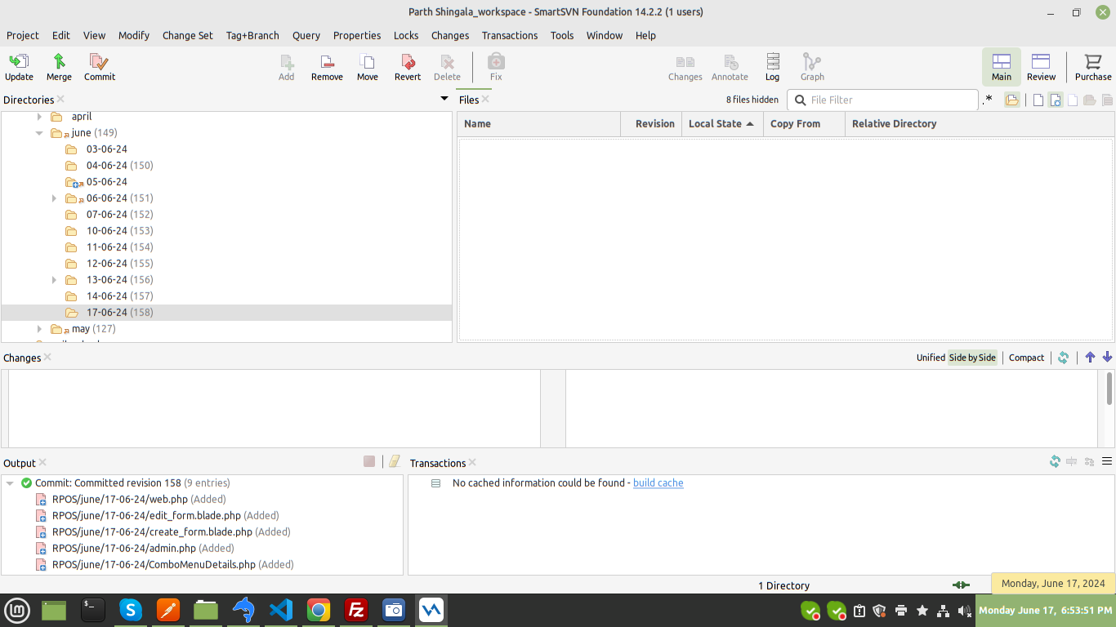The width and height of the screenshot is (1116, 627).
Task: Click the Commit toolbar icon
Action: click(100, 67)
